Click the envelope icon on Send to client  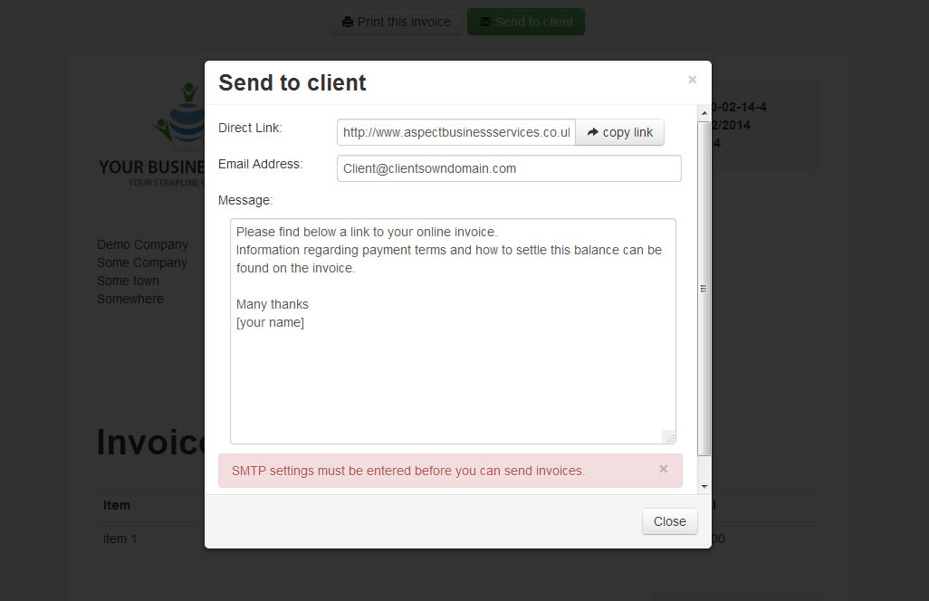coord(485,22)
